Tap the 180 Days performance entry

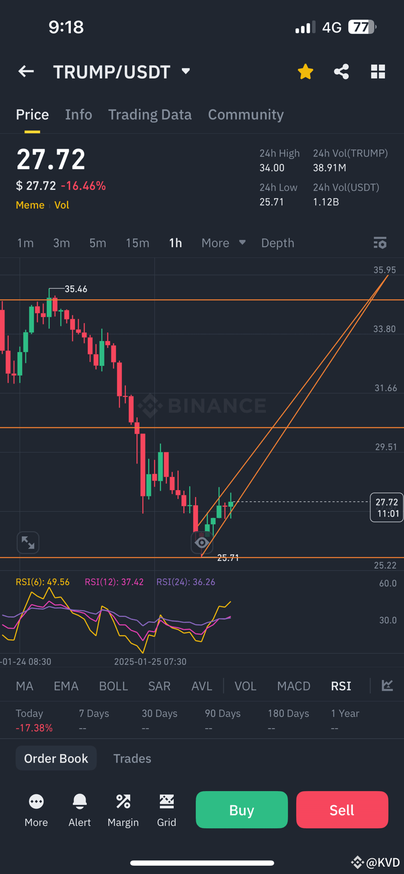288,720
